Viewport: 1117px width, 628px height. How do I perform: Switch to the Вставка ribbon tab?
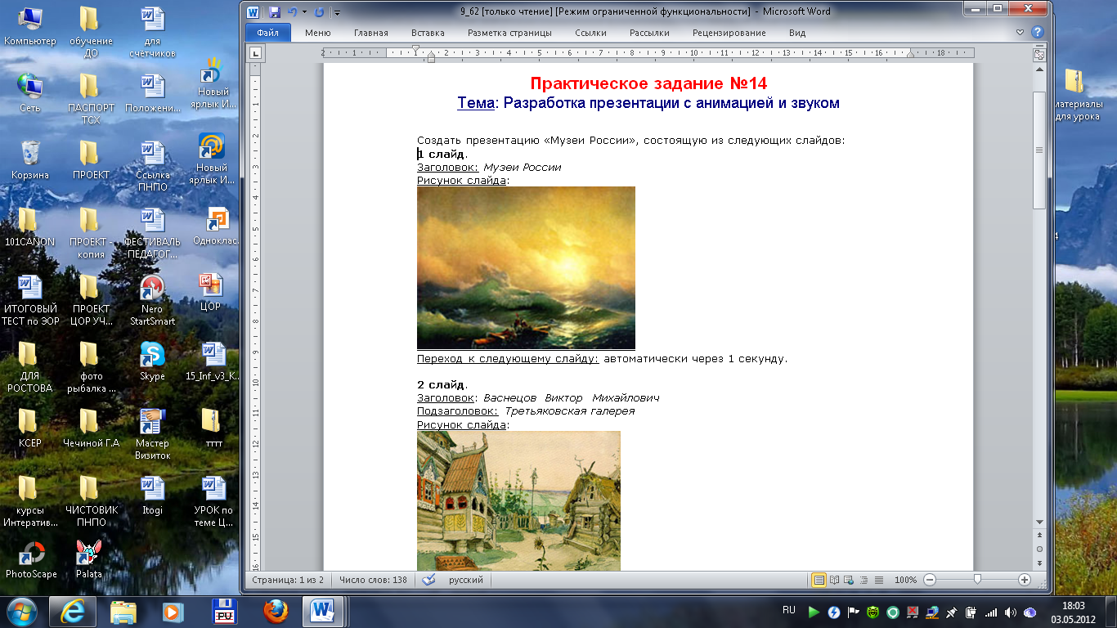[x=428, y=33]
